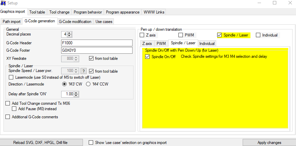The image size is (296, 146).
Task: Click Reload SVG, DXF, HPGL, Drill file
Action: (x=40, y=142)
